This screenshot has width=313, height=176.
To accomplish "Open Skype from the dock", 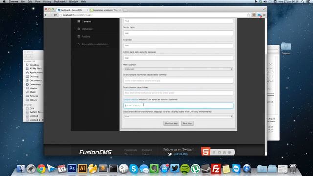I will tap(134, 169).
